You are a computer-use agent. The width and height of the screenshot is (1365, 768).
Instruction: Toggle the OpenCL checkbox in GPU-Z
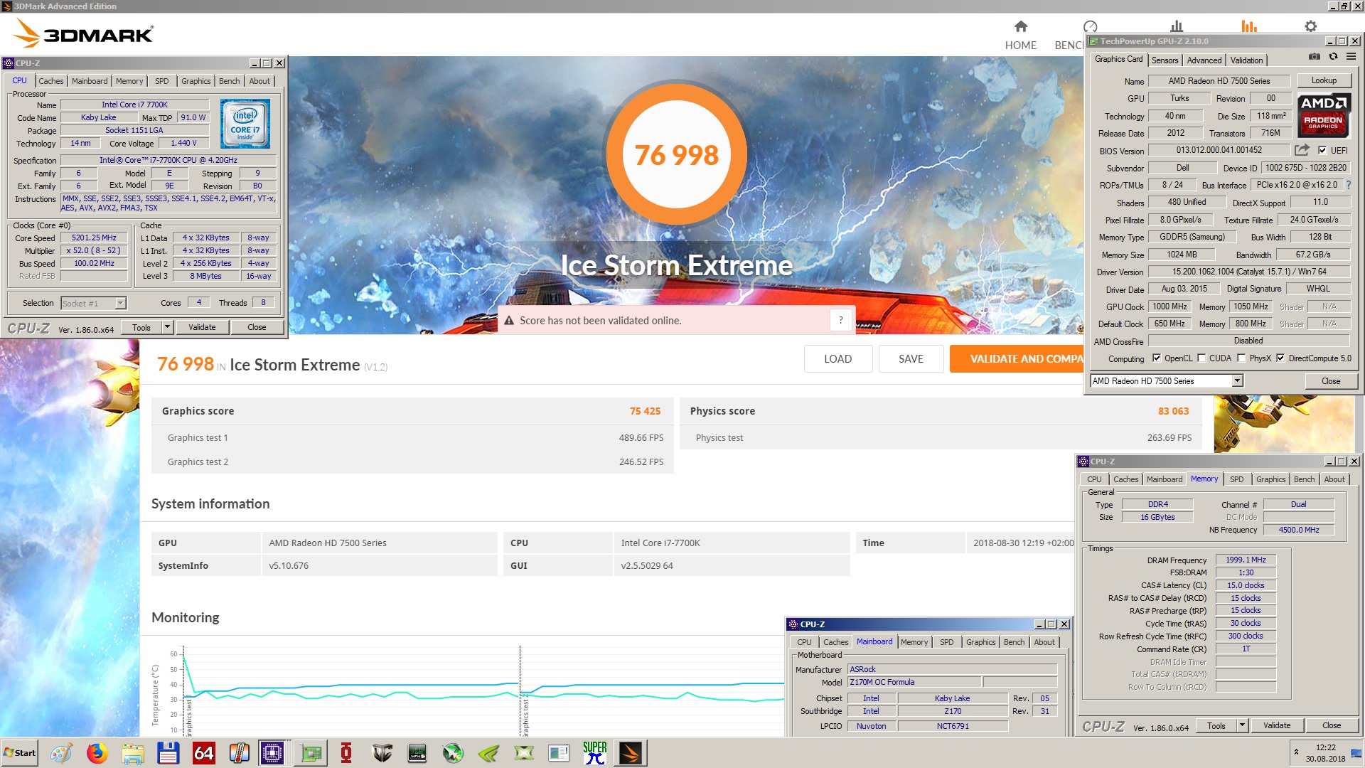click(1157, 358)
